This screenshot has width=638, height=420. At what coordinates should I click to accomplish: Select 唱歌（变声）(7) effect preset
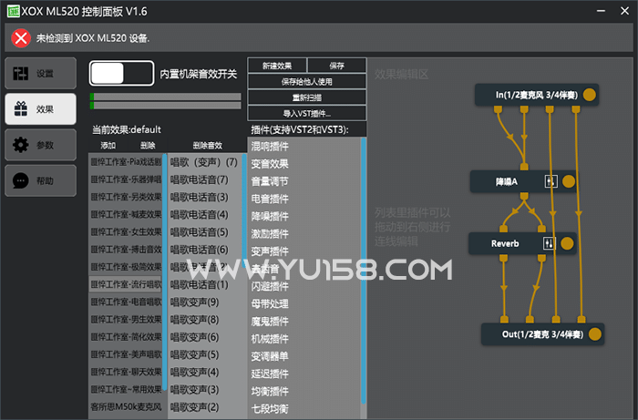coord(205,162)
